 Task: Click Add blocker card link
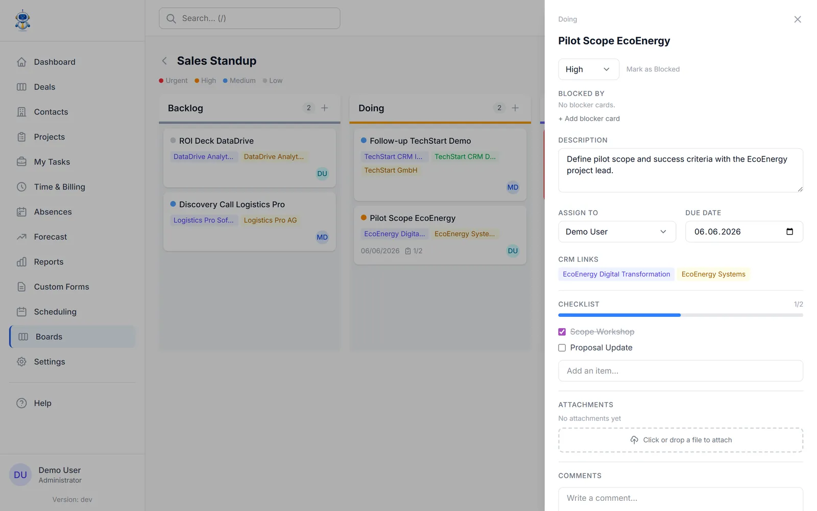(x=589, y=119)
